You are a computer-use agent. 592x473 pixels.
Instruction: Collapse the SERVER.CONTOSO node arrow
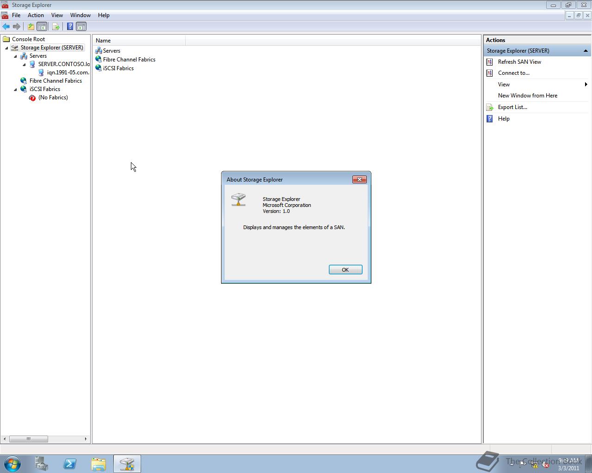(x=24, y=65)
